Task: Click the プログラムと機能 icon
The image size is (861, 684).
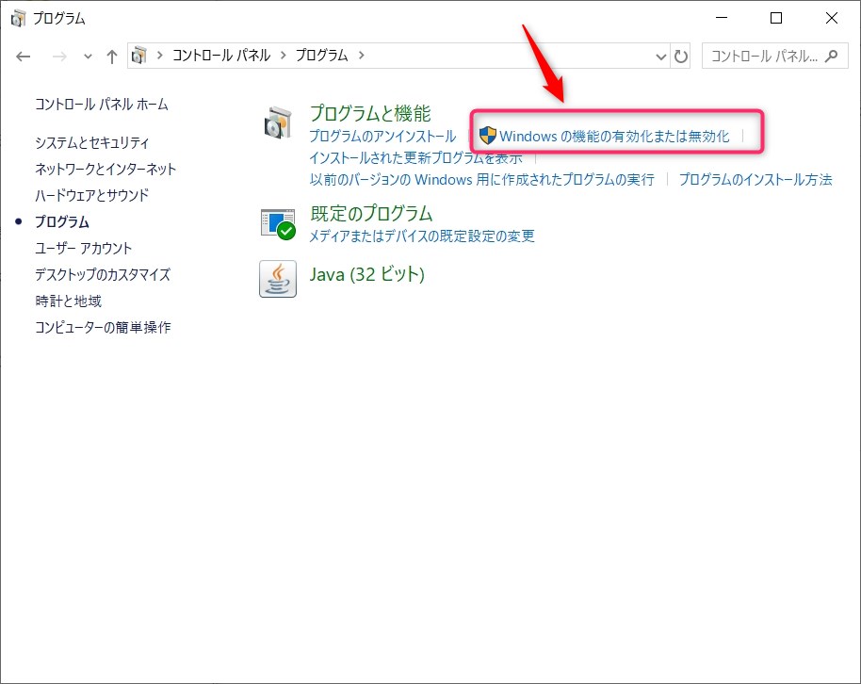Action: (278, 123)
